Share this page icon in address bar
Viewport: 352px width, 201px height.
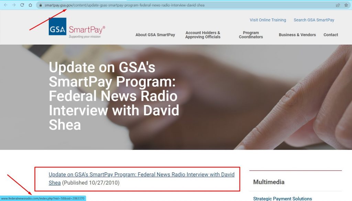click(x=338, y=5)
